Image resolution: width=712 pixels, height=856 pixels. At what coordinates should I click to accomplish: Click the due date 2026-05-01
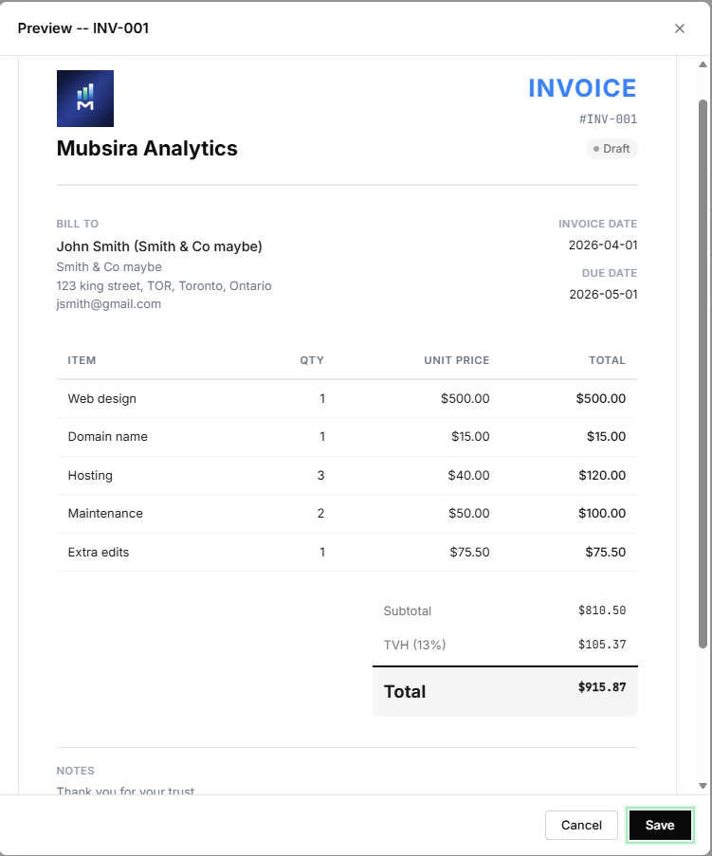click(603, 294)
